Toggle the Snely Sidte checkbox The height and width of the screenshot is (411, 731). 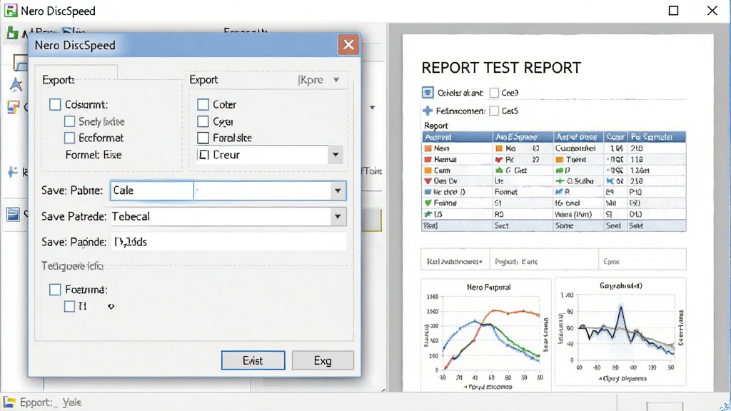[69, 121]
